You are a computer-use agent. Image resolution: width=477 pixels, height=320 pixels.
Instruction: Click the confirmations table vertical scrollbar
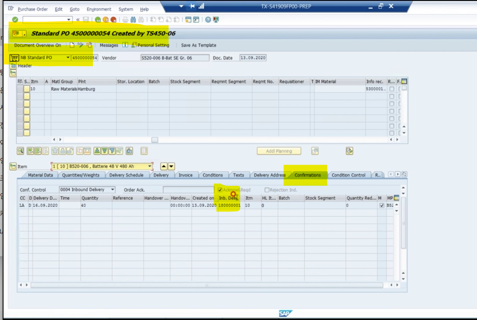pyautogui.click(x=404, y=223)
